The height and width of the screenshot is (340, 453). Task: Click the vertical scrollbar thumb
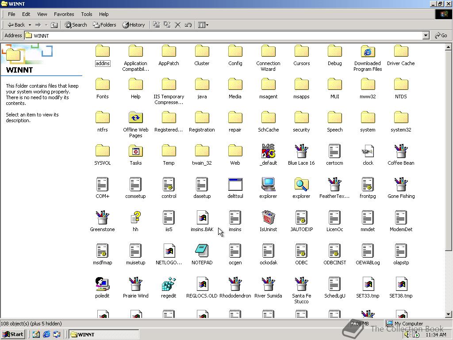tap(448, 151)
